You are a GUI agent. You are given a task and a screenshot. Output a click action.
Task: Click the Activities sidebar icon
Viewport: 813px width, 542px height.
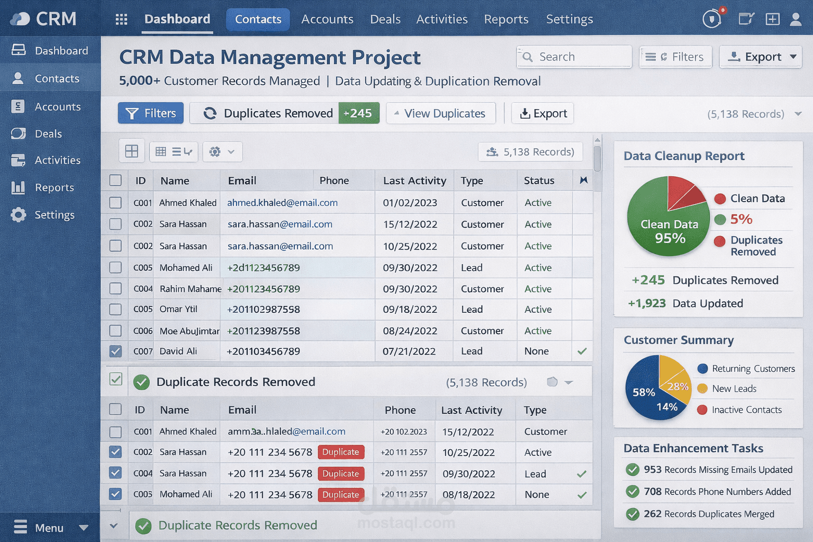point(18,160)
